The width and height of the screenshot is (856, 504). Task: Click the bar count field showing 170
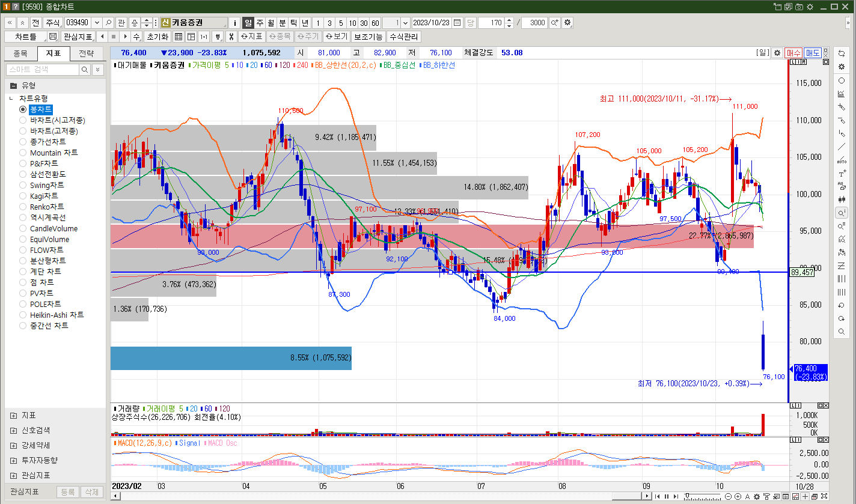tap(491, 23)
